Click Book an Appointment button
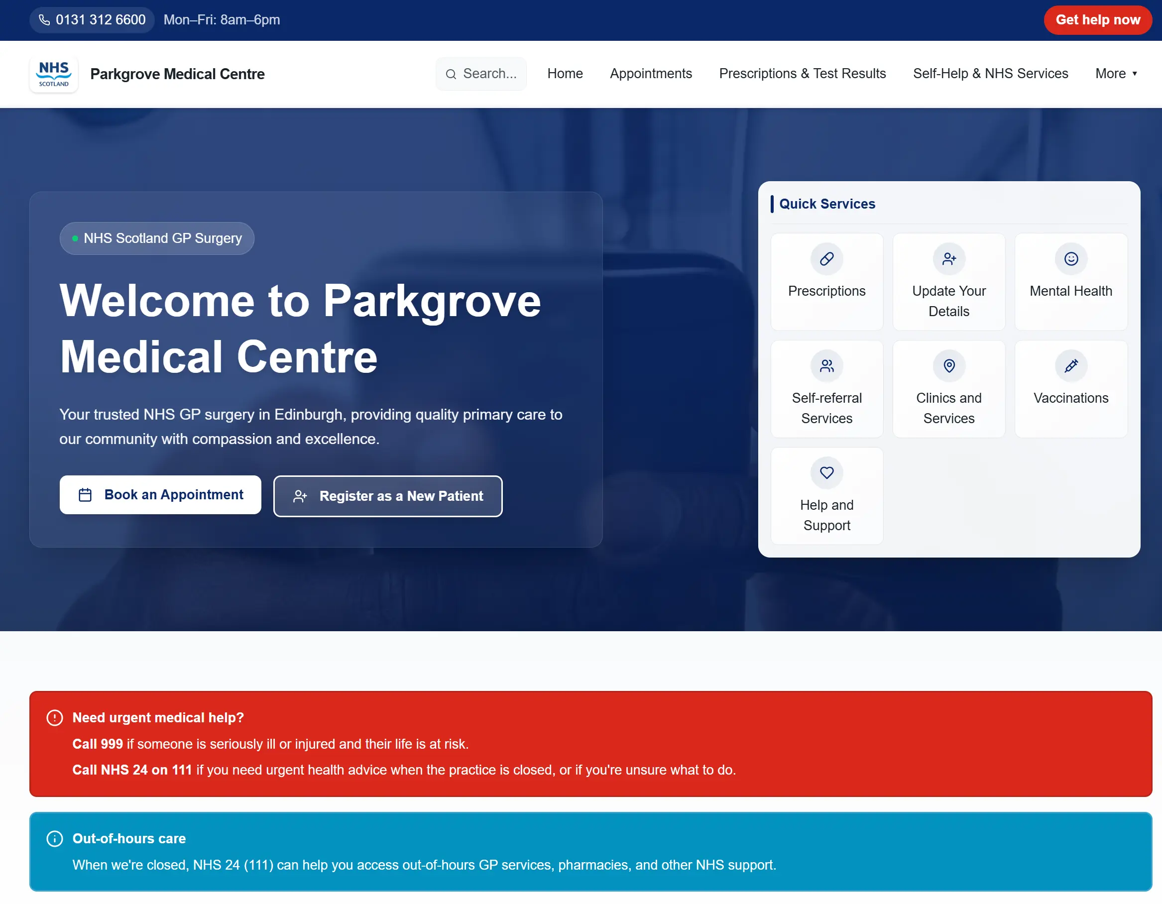 (x=160, y=495)
